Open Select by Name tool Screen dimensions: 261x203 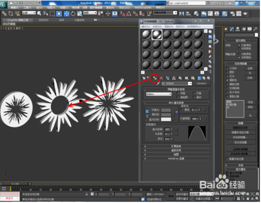click(46, 14)
